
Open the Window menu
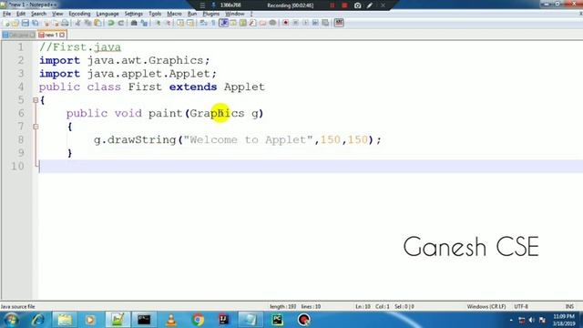(235, 14)
